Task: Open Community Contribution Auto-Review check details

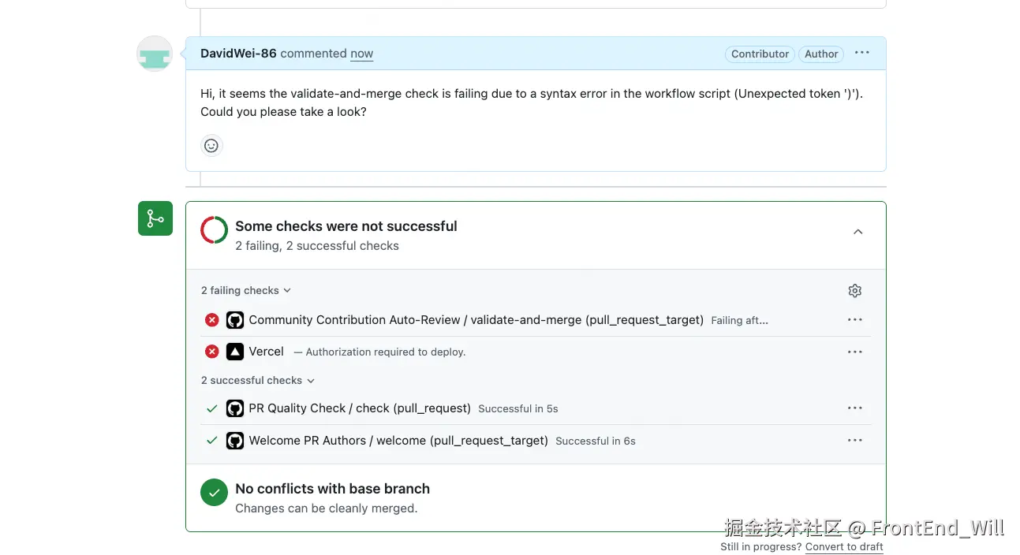Action: coord(476,320)
